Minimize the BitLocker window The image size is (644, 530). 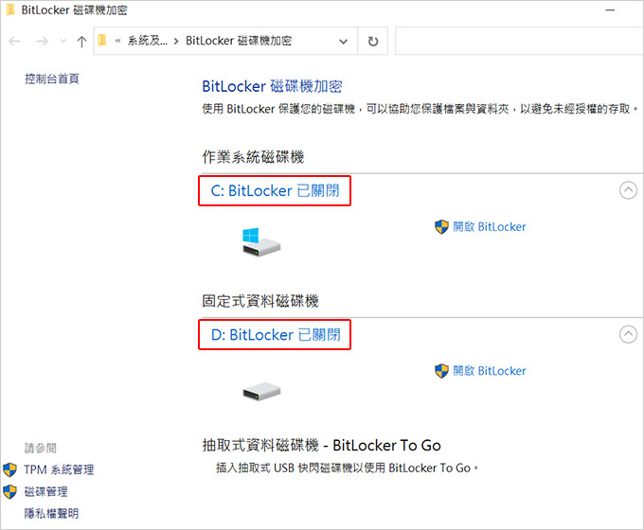click(x=610, y=9)
